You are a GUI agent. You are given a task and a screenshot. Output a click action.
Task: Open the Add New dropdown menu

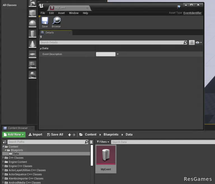pyautogui.click(x=14, y=135)
